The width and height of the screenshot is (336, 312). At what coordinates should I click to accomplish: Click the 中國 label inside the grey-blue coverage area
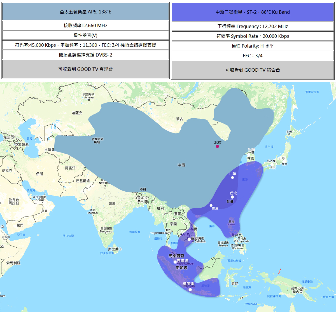[181, 165]
